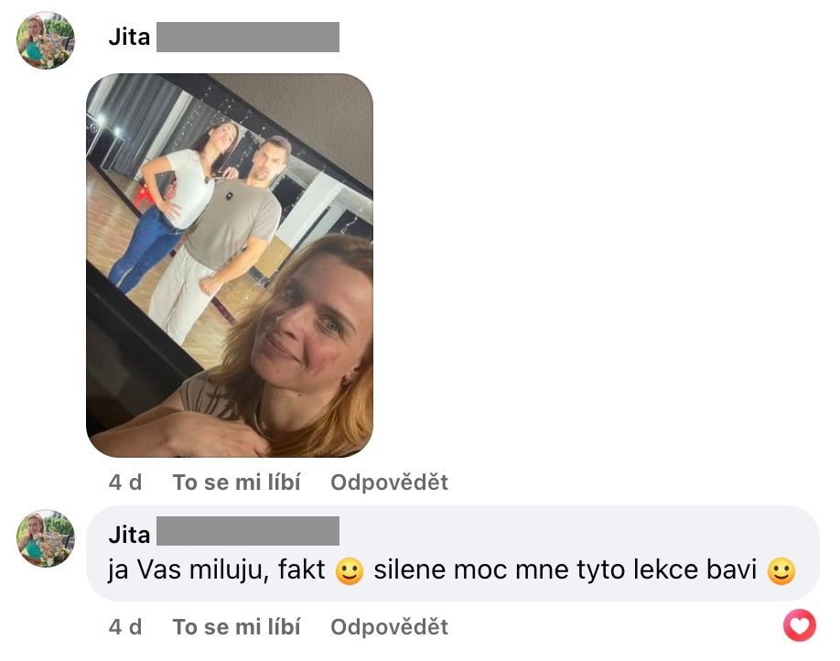Screen dimensions: 840x661
Task: Click the smiley emoji ending the comment
Action: point(781,571)
